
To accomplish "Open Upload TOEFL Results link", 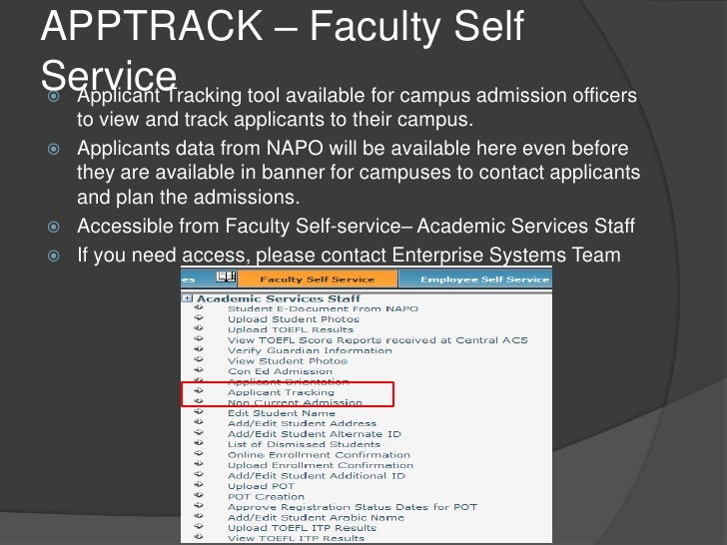I will [x=291, y=329].
